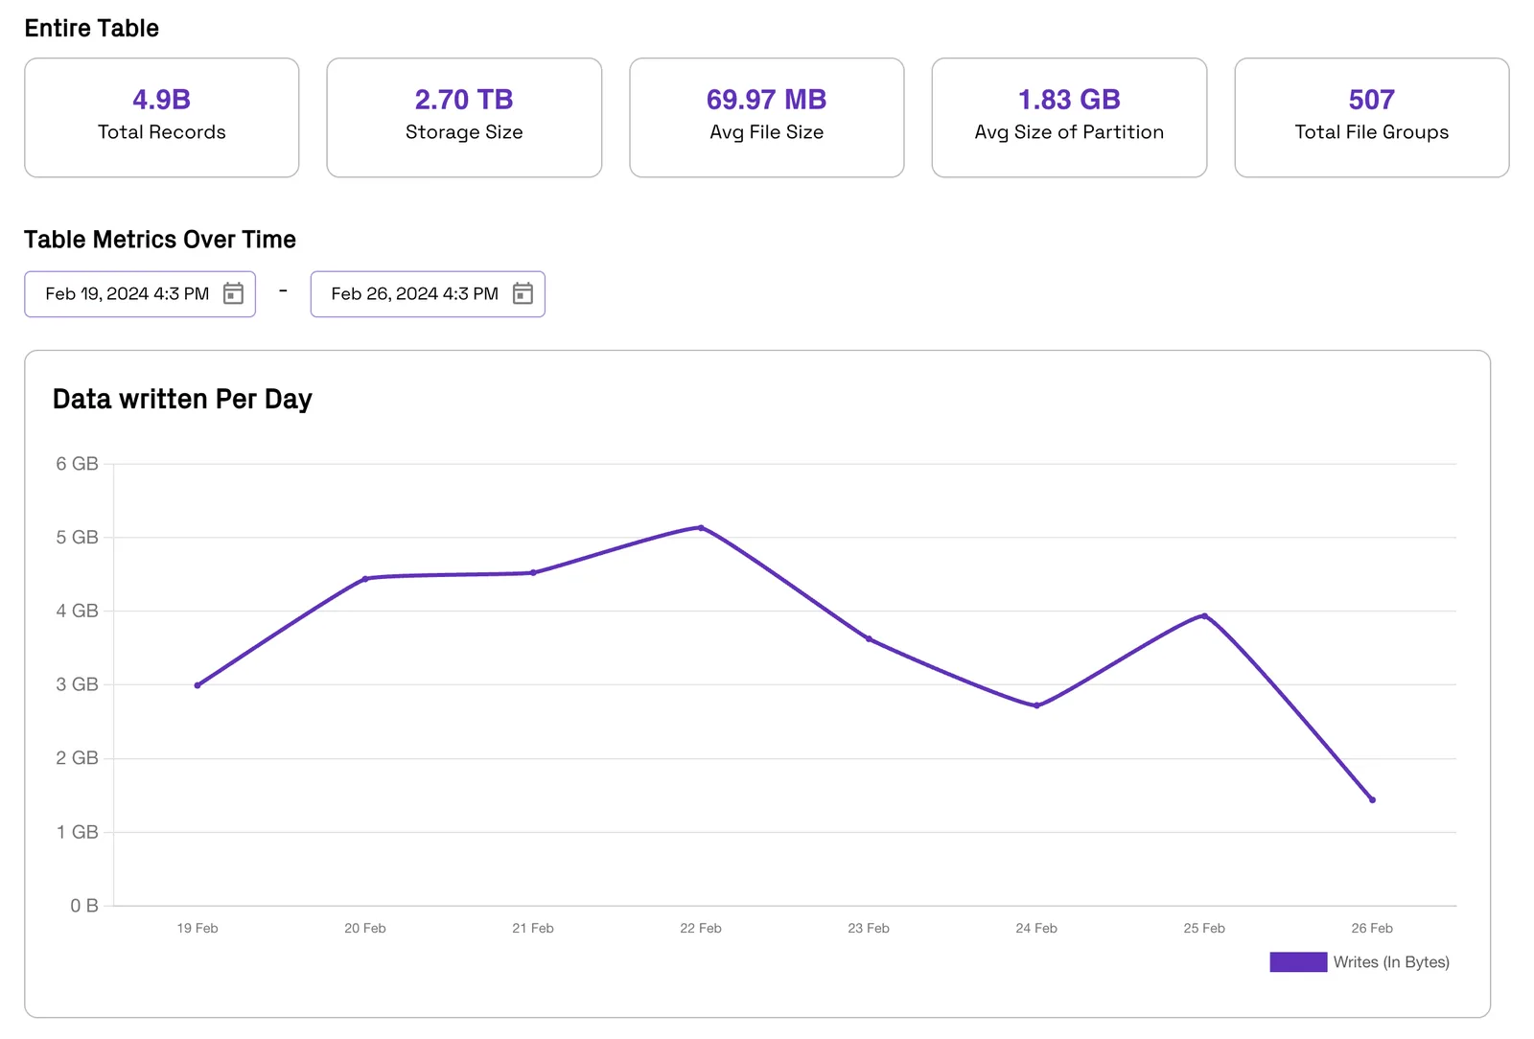Click the 24 Feb data point
This screenshot has height=1039, width=1534.
(x=1036, y=705)
